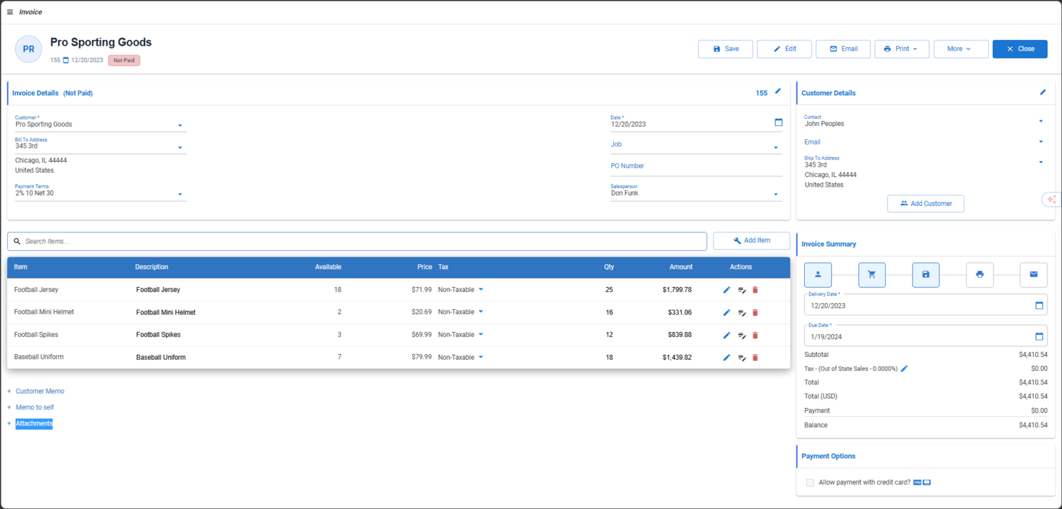Delete the Football Mini Helmet line item
1062x509 pixels.
(x=755, y=313)
